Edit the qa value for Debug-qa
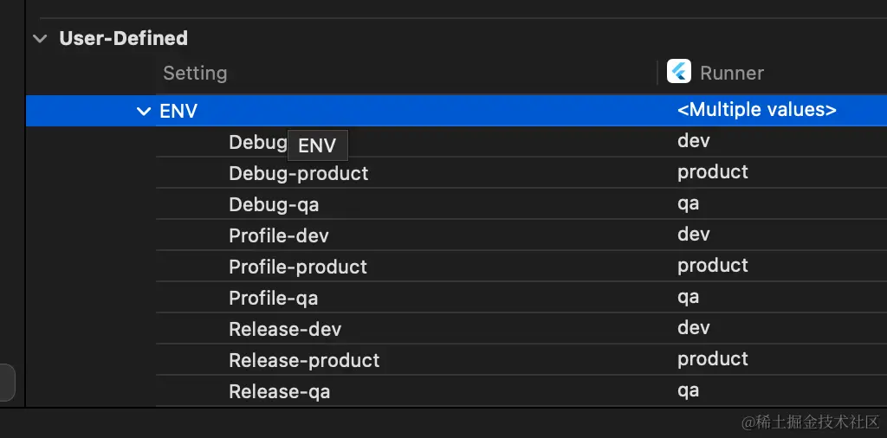Image resolution: width=887 pixels, height=438 pixels. [688, 203]
